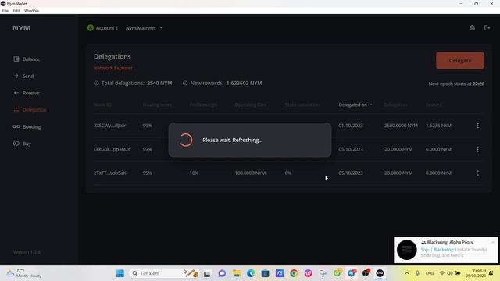Viewport: 500px width, 281px height.
Task: Click the 100.0000 NYM operating cost
Action: tap(250, 173)
